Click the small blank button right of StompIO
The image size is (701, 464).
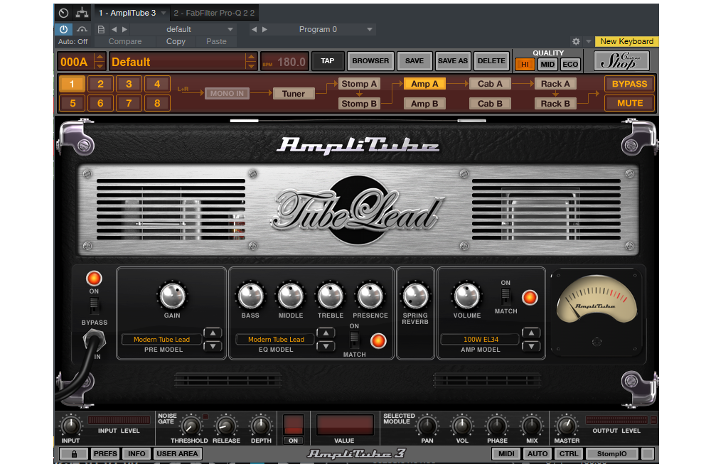pyautogui.click(x=648, y=454)
